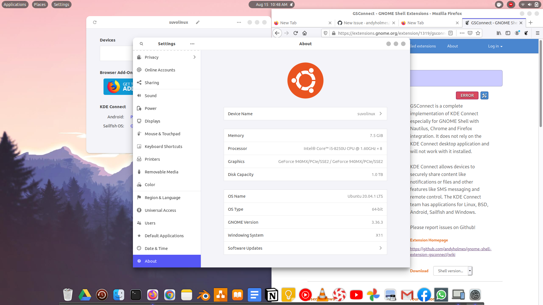Click the refresh icon in GSConnect window

tap(95, 22)
